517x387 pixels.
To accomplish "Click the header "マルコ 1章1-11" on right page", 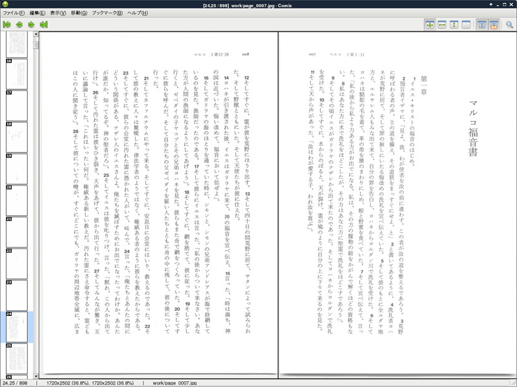I will [347, 54].
